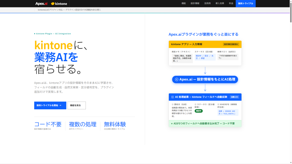Click the 無料トライアル button in the header
Image resolution: width=292 pixels, height=164 pixels.
point(246,3)
